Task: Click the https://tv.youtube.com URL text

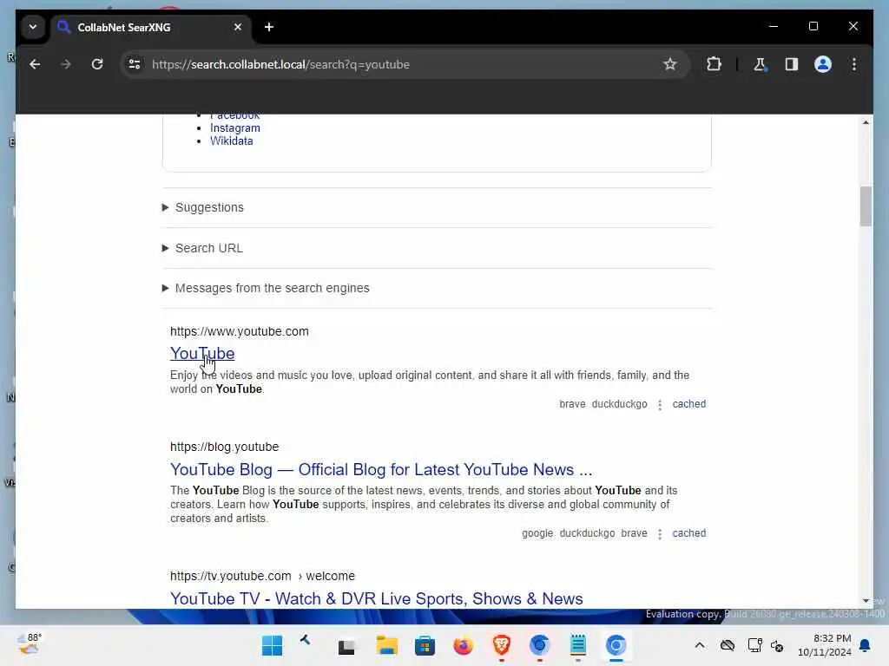Action: coord(231,577)
